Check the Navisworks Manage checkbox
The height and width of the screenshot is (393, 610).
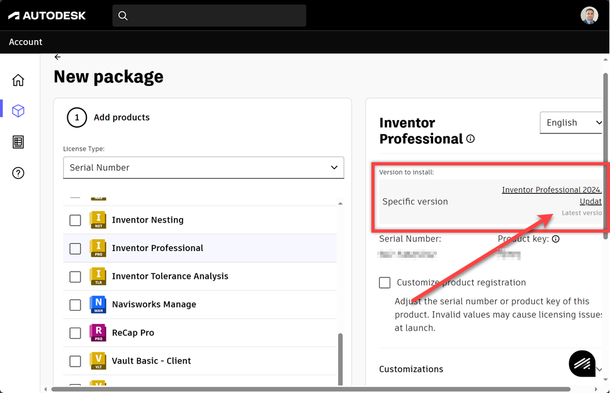[75, 304]
